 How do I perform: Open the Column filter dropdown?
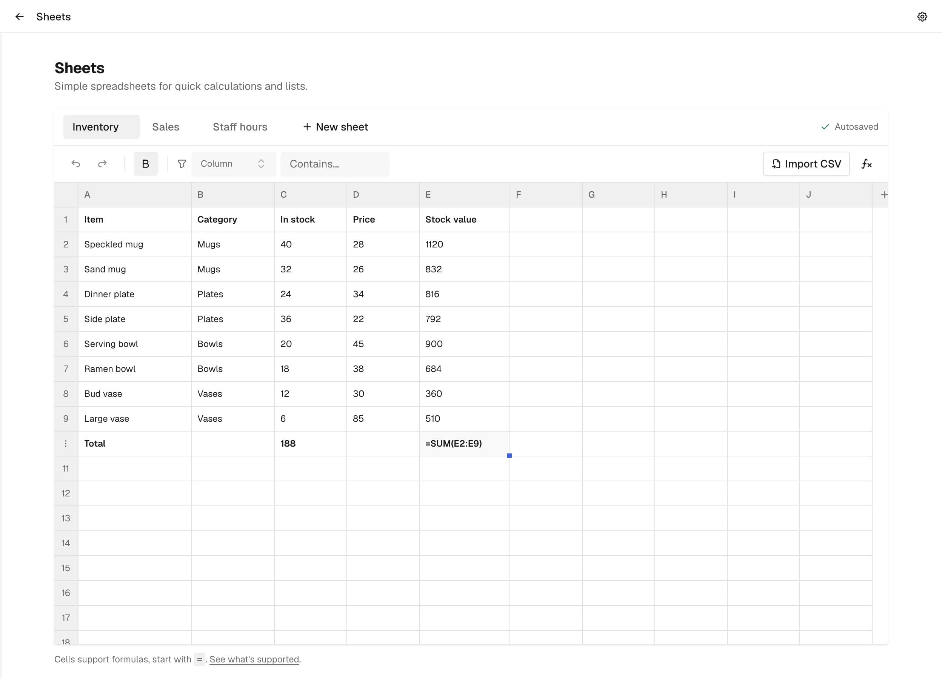coord(233,164)
